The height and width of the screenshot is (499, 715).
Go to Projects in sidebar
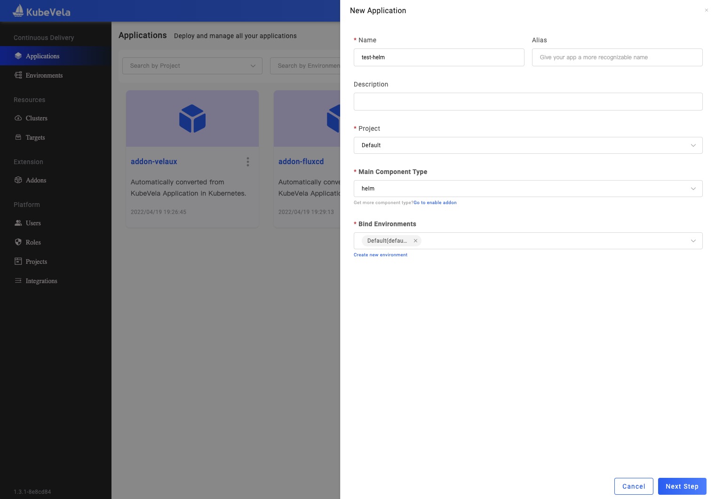(x=36, y=261)
